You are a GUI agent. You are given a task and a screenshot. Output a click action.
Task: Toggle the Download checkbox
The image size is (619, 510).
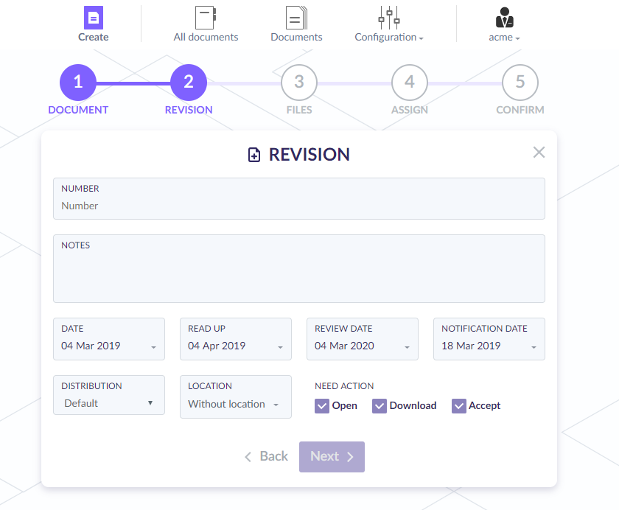coord(380,406)
